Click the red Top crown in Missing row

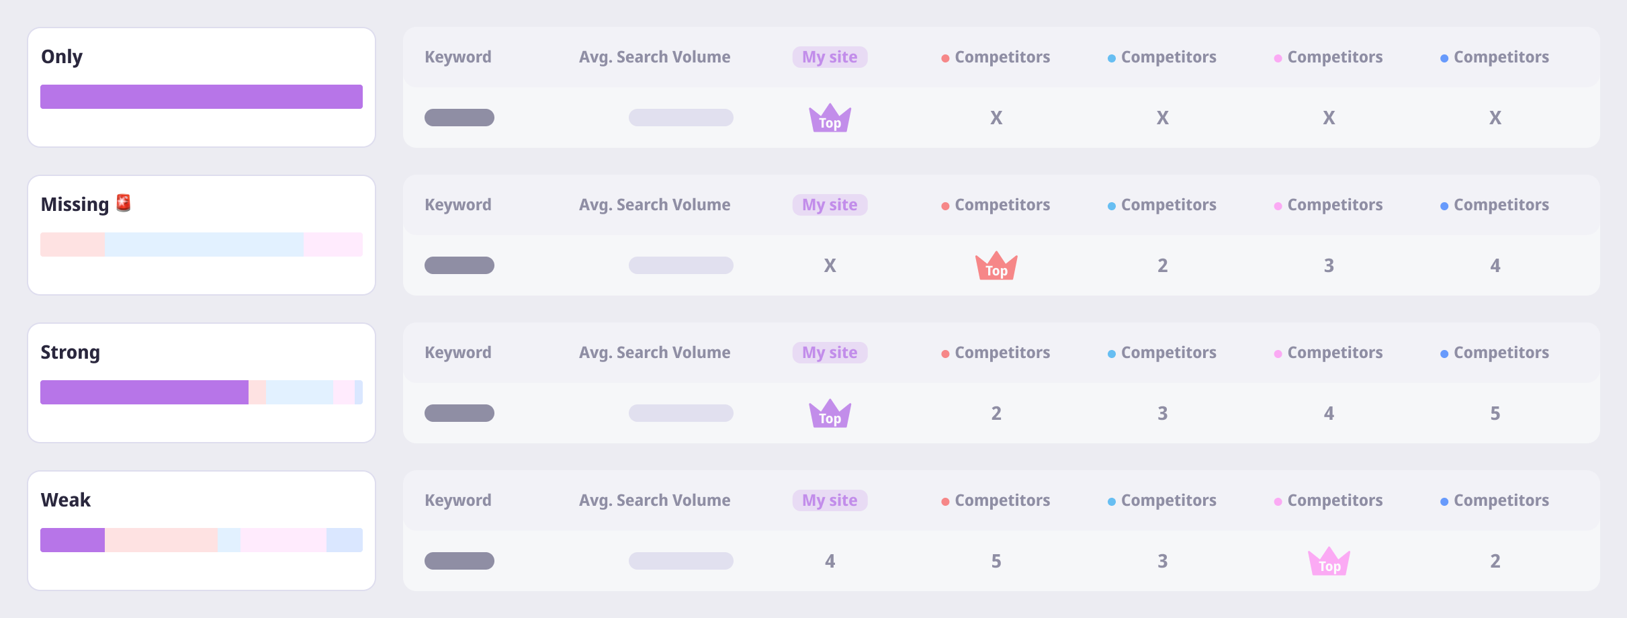click(996, 267)
